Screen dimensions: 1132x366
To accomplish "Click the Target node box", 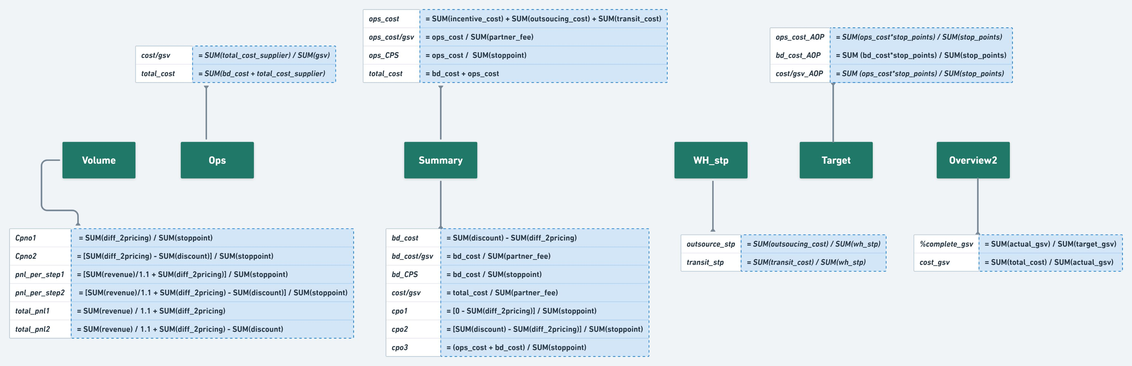I will click(836, 160).
